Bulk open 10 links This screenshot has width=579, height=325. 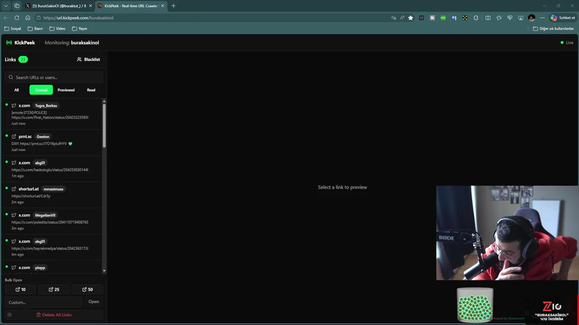[x=20, y=289]
